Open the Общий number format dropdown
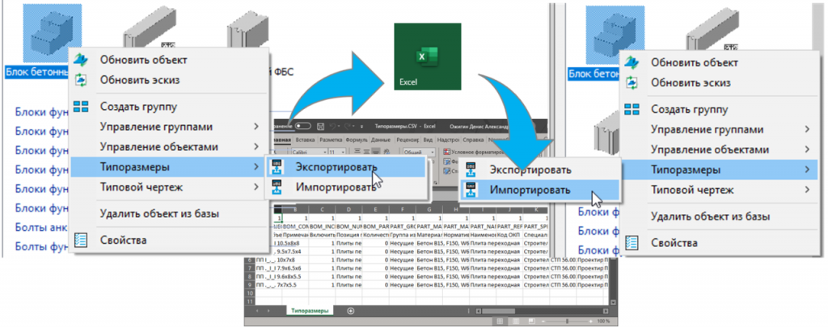Image resolution: width=828 pixels, height=327 pixels. click(433, 152)
